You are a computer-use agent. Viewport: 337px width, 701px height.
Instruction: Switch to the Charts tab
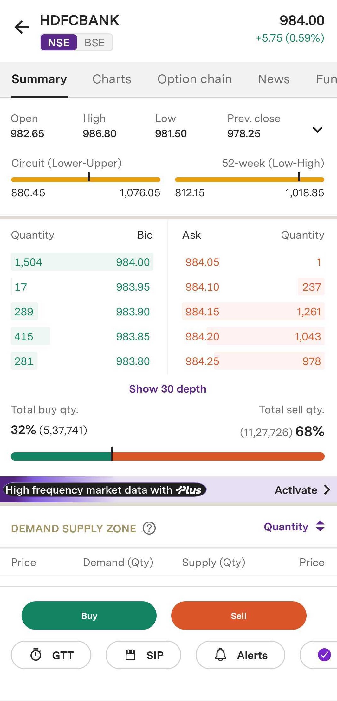tap(112, 79)
